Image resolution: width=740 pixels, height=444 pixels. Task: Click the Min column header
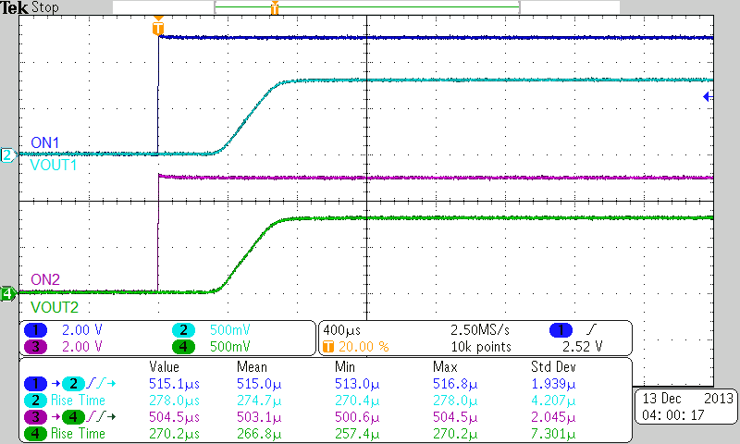[x=345, y=366]
